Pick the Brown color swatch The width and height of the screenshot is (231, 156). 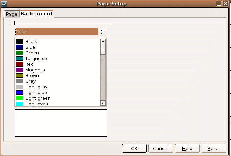(x=19, y=76)
